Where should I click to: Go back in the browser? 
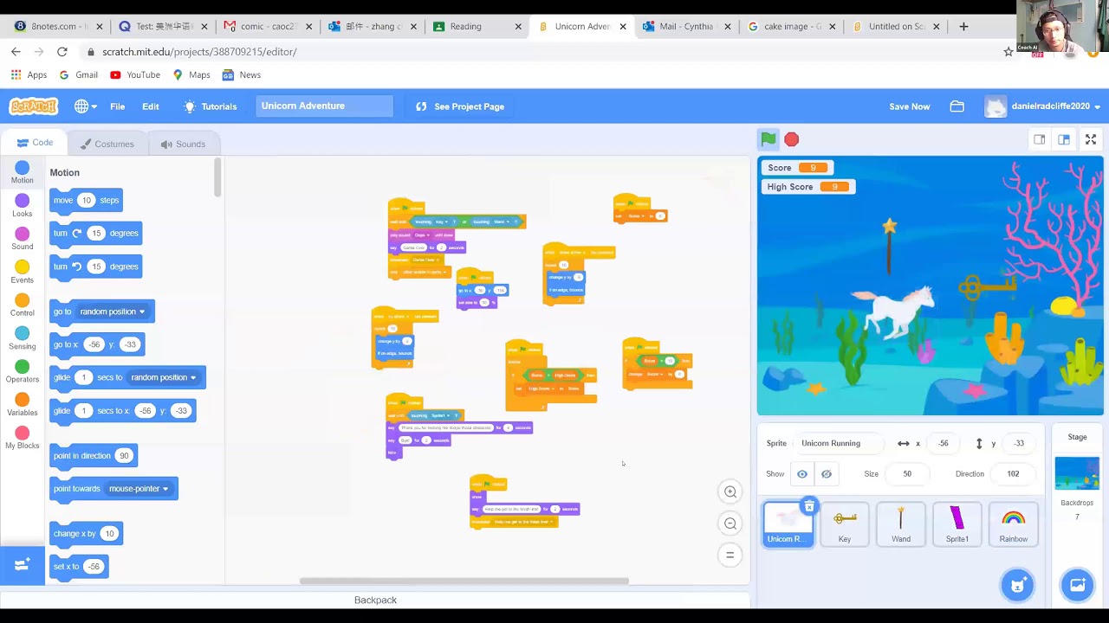(x=16, y=52)
